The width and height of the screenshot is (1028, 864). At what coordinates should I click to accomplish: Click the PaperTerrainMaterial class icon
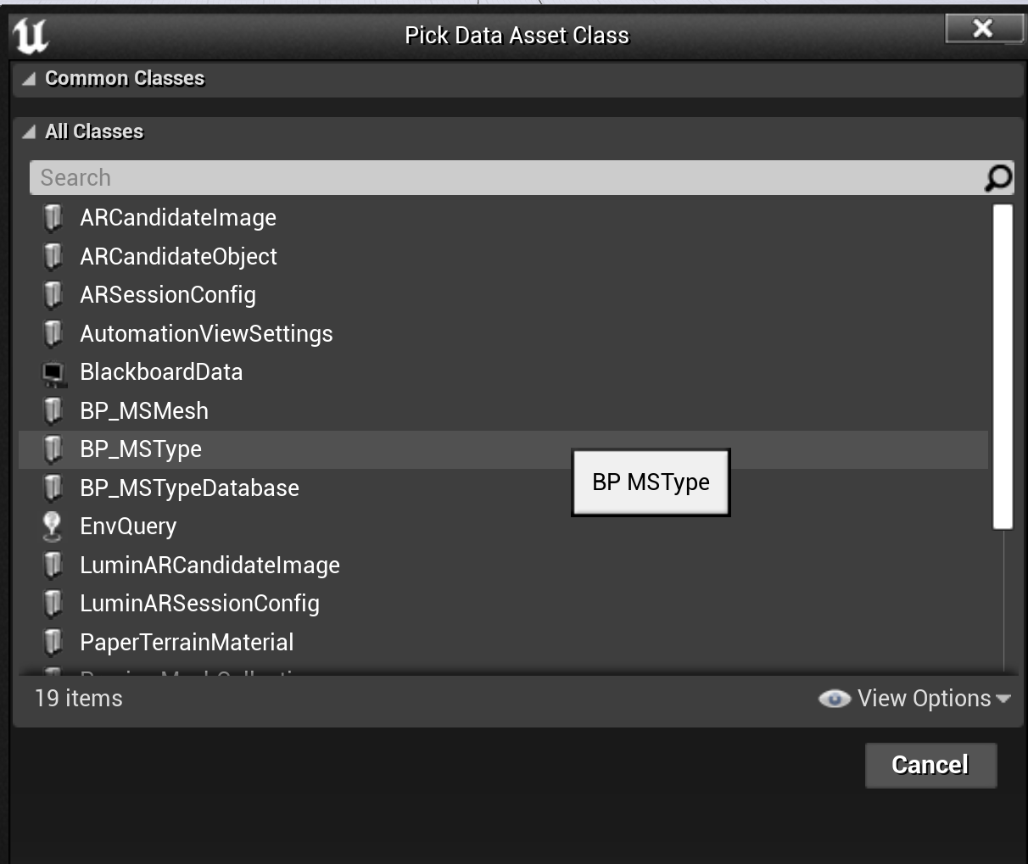point(53,643)
